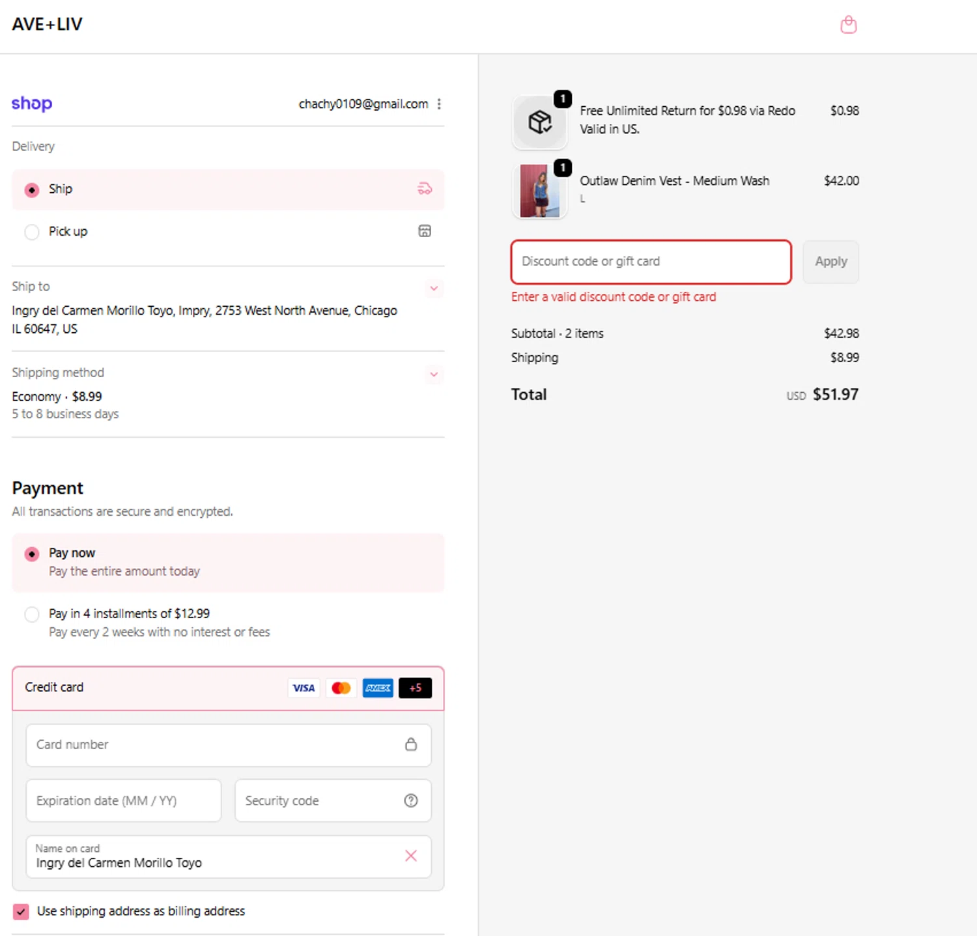Image resolution: width=977 pixels, height=936 pixels.
Task: Click the Outlaw Denim Vest thumbnail
Action: [x=540, y=191]
